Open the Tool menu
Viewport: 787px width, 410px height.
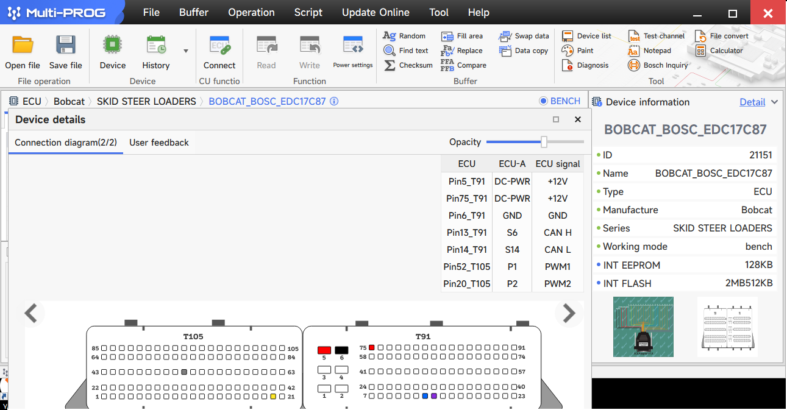point(439,12)
